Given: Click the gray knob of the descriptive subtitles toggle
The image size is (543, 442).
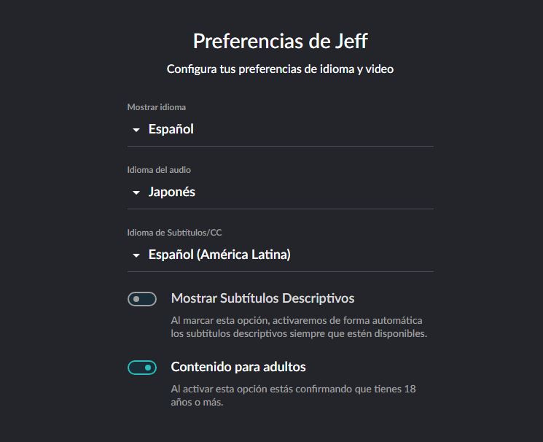Looking at the screenshot, I should pos(136,299).
